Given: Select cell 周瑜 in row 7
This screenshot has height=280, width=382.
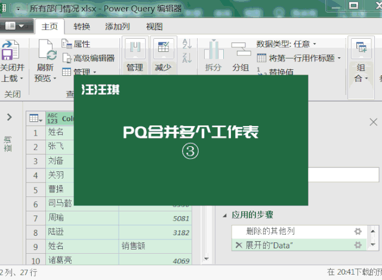Looking at the screenshot, I should pos(82,218).
